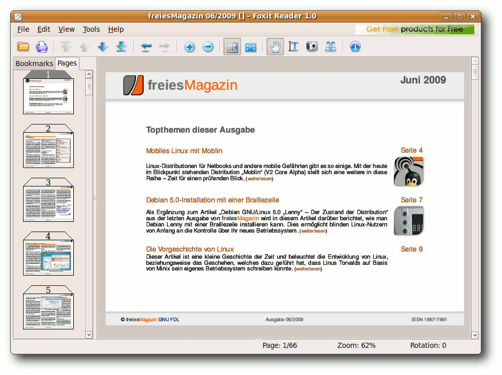Open the Help menu

click(115, 29)
